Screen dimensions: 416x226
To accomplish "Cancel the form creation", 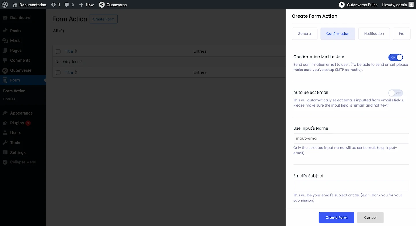I will [x=370, y=218].
